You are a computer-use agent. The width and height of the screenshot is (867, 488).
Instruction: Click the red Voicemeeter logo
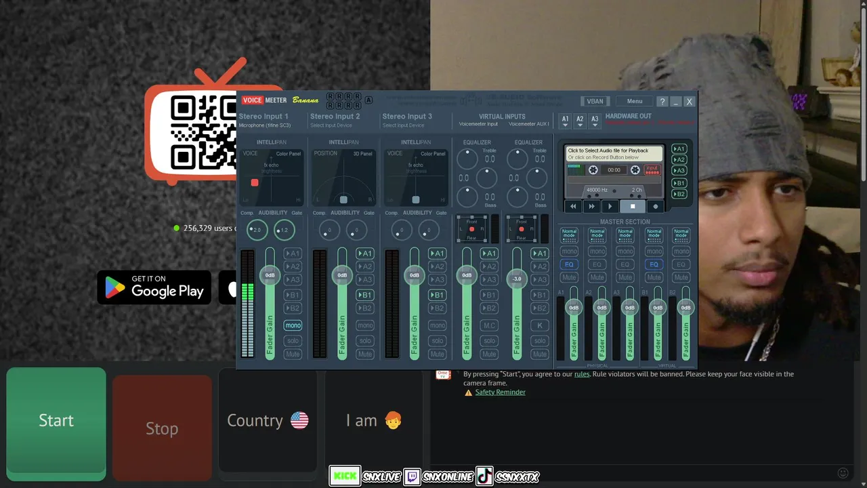(252, 100)
